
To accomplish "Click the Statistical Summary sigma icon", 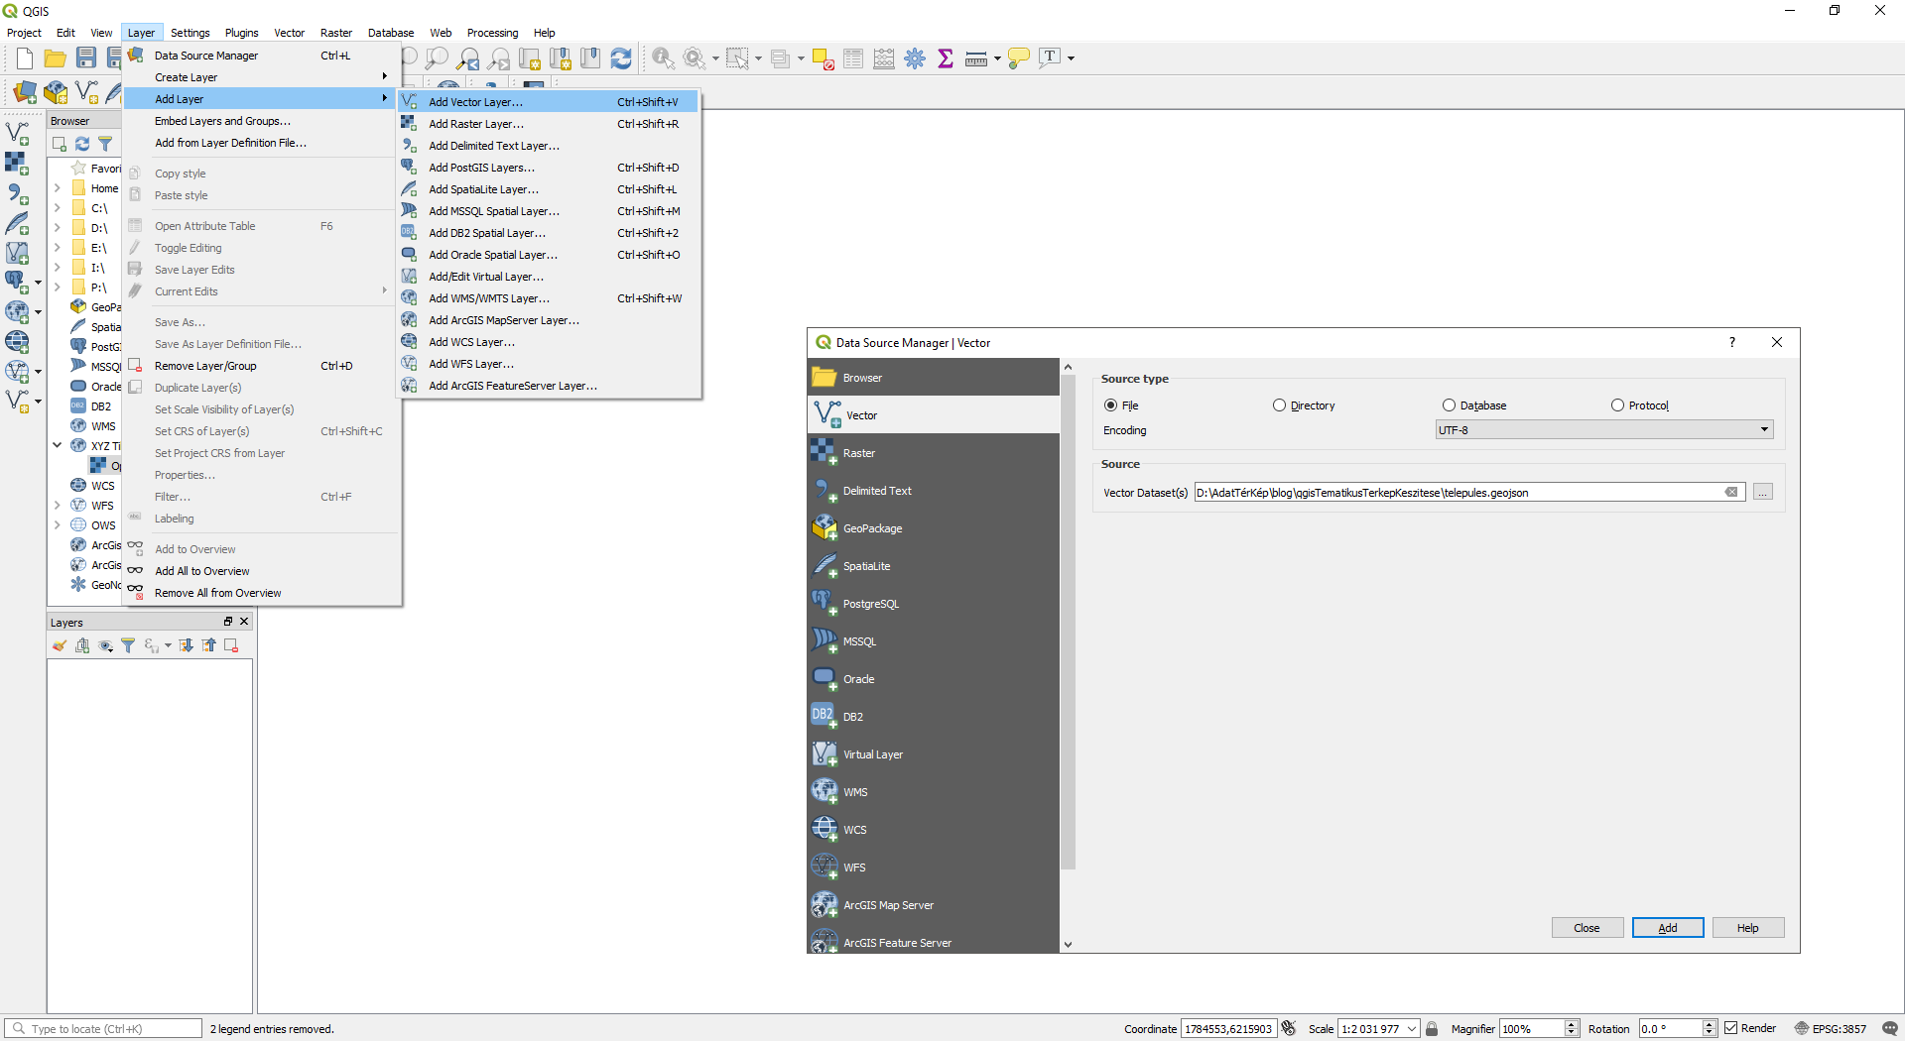I will point(946,58).
